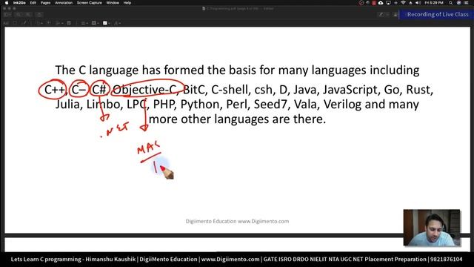Viewport: 474px width, 267px height.
Task: Click the word PHP in the slide
Action: click(x=164, y=105)
